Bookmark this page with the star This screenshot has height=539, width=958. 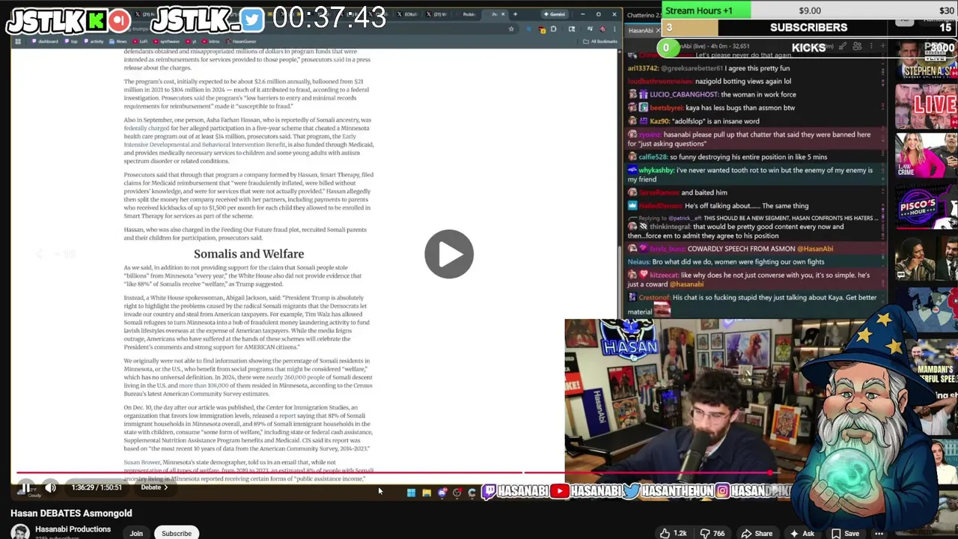click(511, 29)
